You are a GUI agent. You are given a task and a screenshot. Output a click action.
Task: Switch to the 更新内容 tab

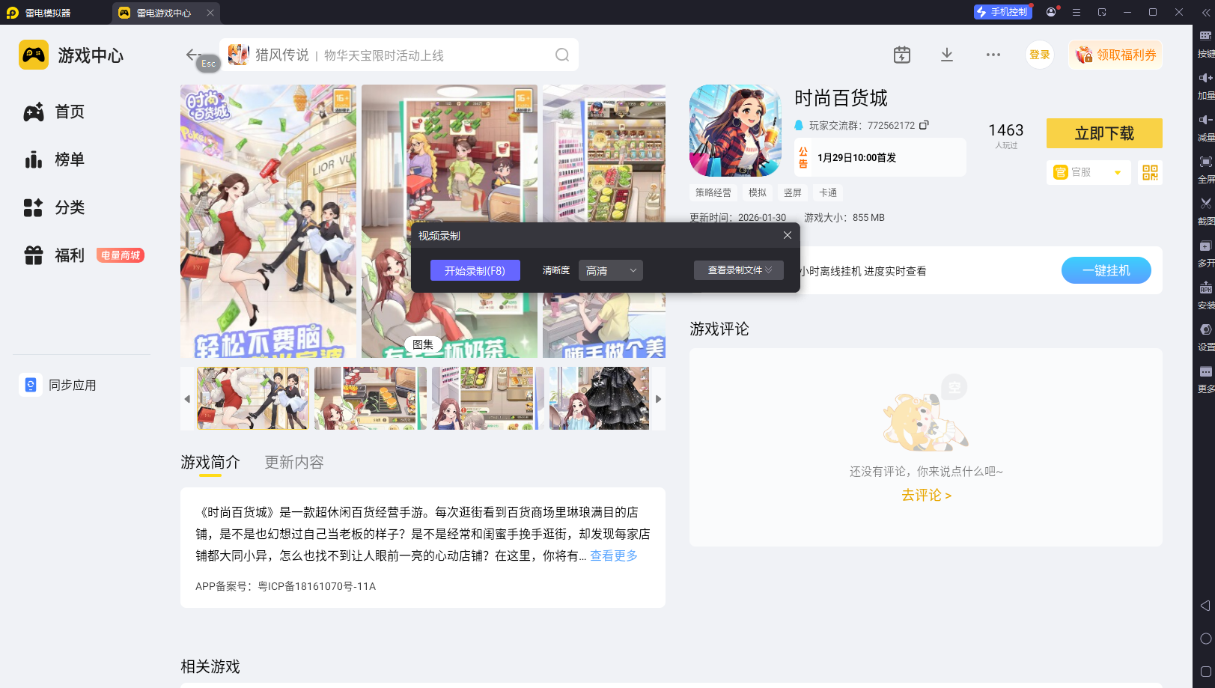pyautogui.click(x=293, y=462)
